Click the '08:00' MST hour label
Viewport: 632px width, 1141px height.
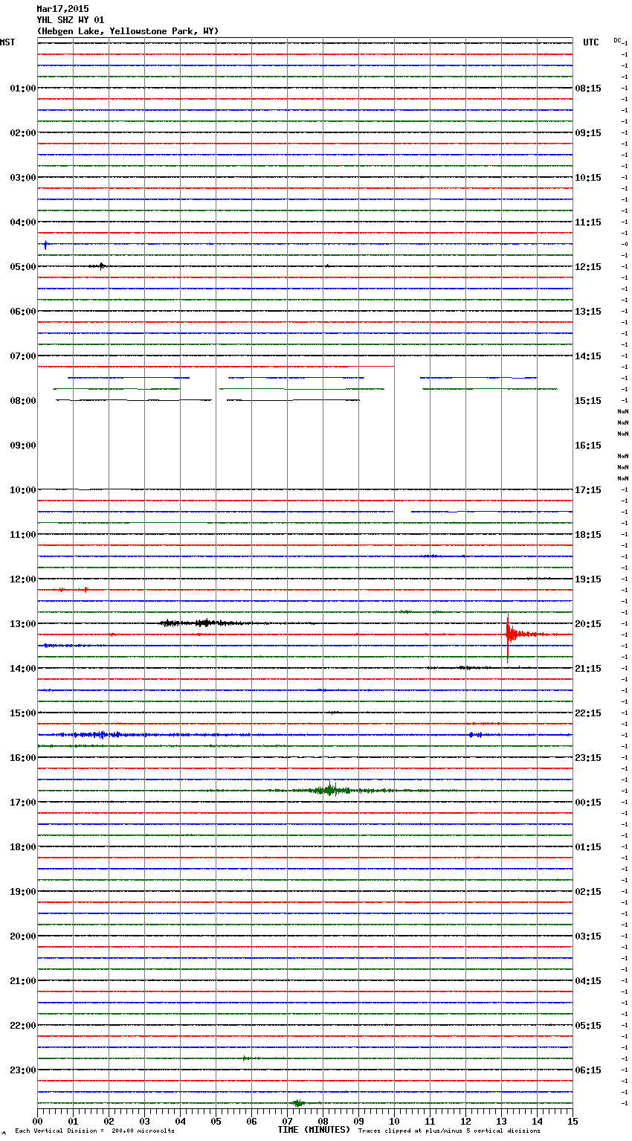(22, 401)
